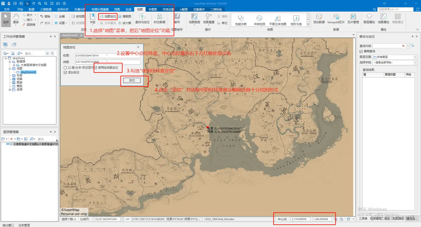
Task: Select 布局 layout tree item
Action: point(19,76)
